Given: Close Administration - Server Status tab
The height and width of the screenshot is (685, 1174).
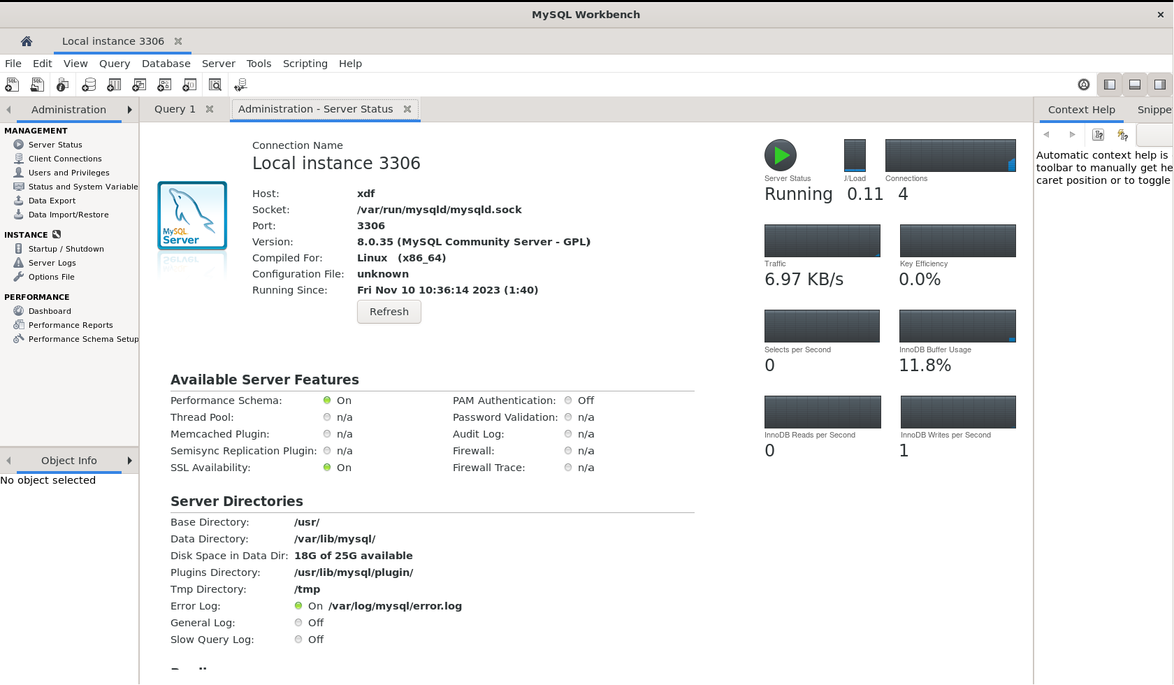Looking at the screenshot, I should [407, 109].
